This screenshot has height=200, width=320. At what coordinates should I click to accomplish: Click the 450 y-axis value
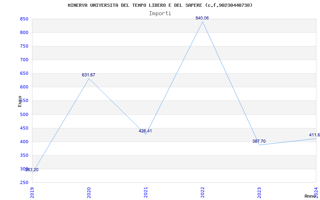24,128
